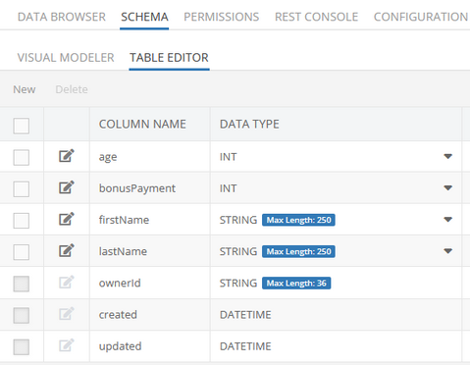Click the ownerId column name
Screen dimensions: 470x365
click(x=120, y=283)
